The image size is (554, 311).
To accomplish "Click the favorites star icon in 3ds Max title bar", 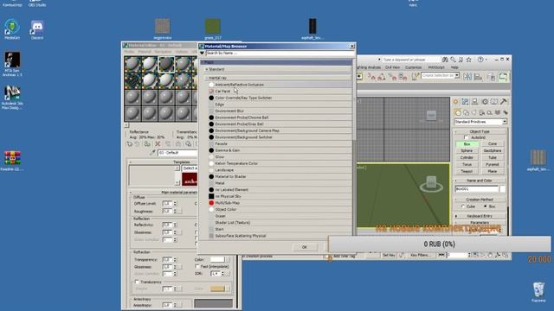I will click(468, 60).
